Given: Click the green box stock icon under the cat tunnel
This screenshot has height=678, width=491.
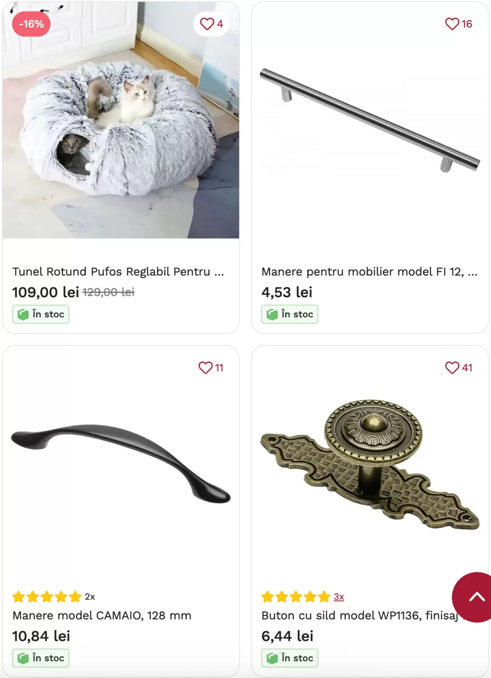Looking at the screenshot, I should (23, 315).
